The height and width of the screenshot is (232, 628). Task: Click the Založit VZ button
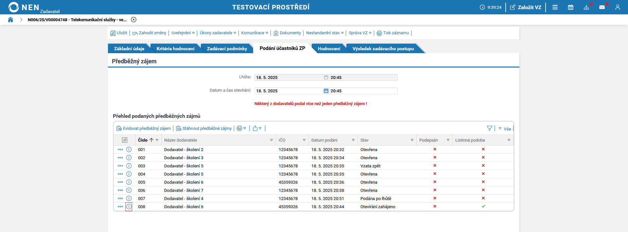[x=526, y=7]
